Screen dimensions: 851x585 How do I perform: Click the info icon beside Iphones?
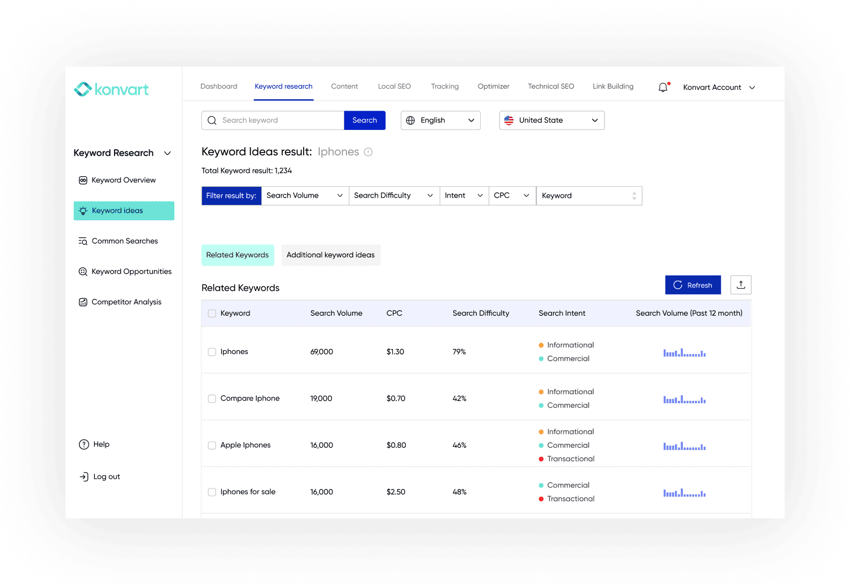coord(368,152)
